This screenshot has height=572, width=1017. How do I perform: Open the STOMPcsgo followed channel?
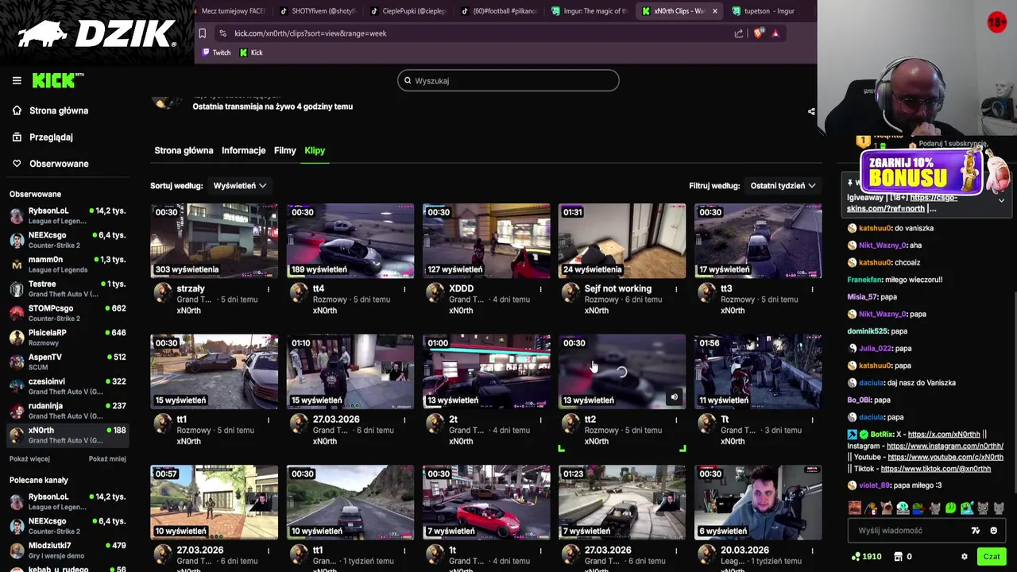pos(67,313)
